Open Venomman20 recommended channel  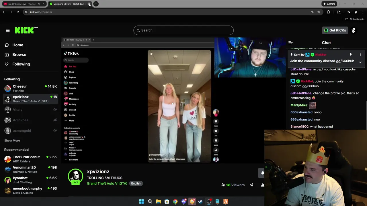click(30, 169)
